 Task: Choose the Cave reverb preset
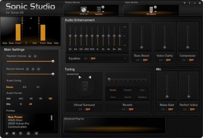coord(113,97)
